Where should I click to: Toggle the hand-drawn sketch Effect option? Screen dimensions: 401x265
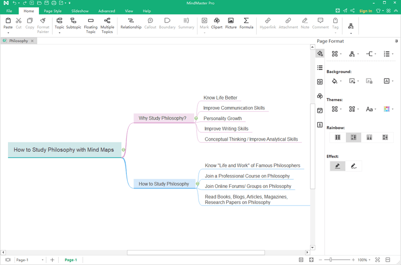tap(353, 166)
